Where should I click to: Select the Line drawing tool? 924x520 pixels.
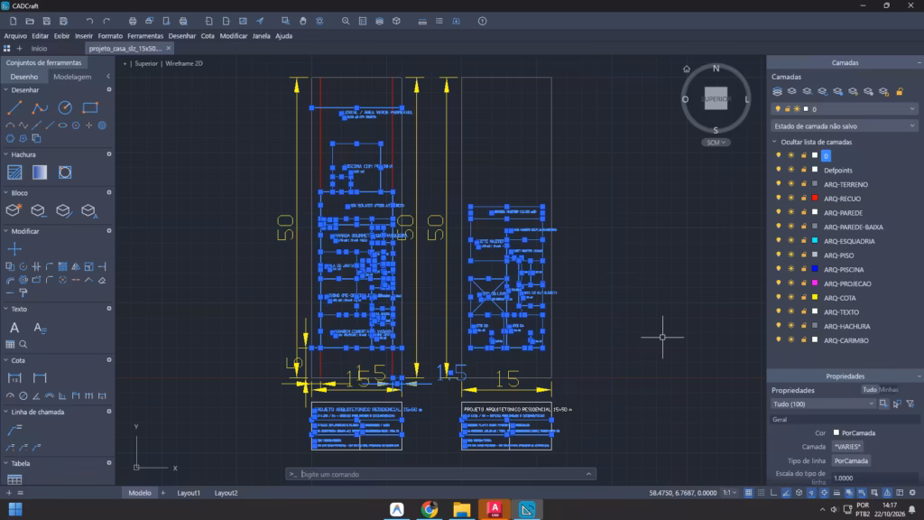click(x=14, y=108)
